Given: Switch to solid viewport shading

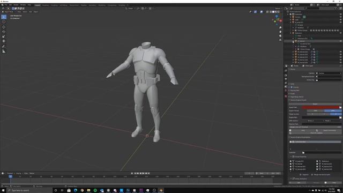Looking at the screenshot, I should coord(273,12).
